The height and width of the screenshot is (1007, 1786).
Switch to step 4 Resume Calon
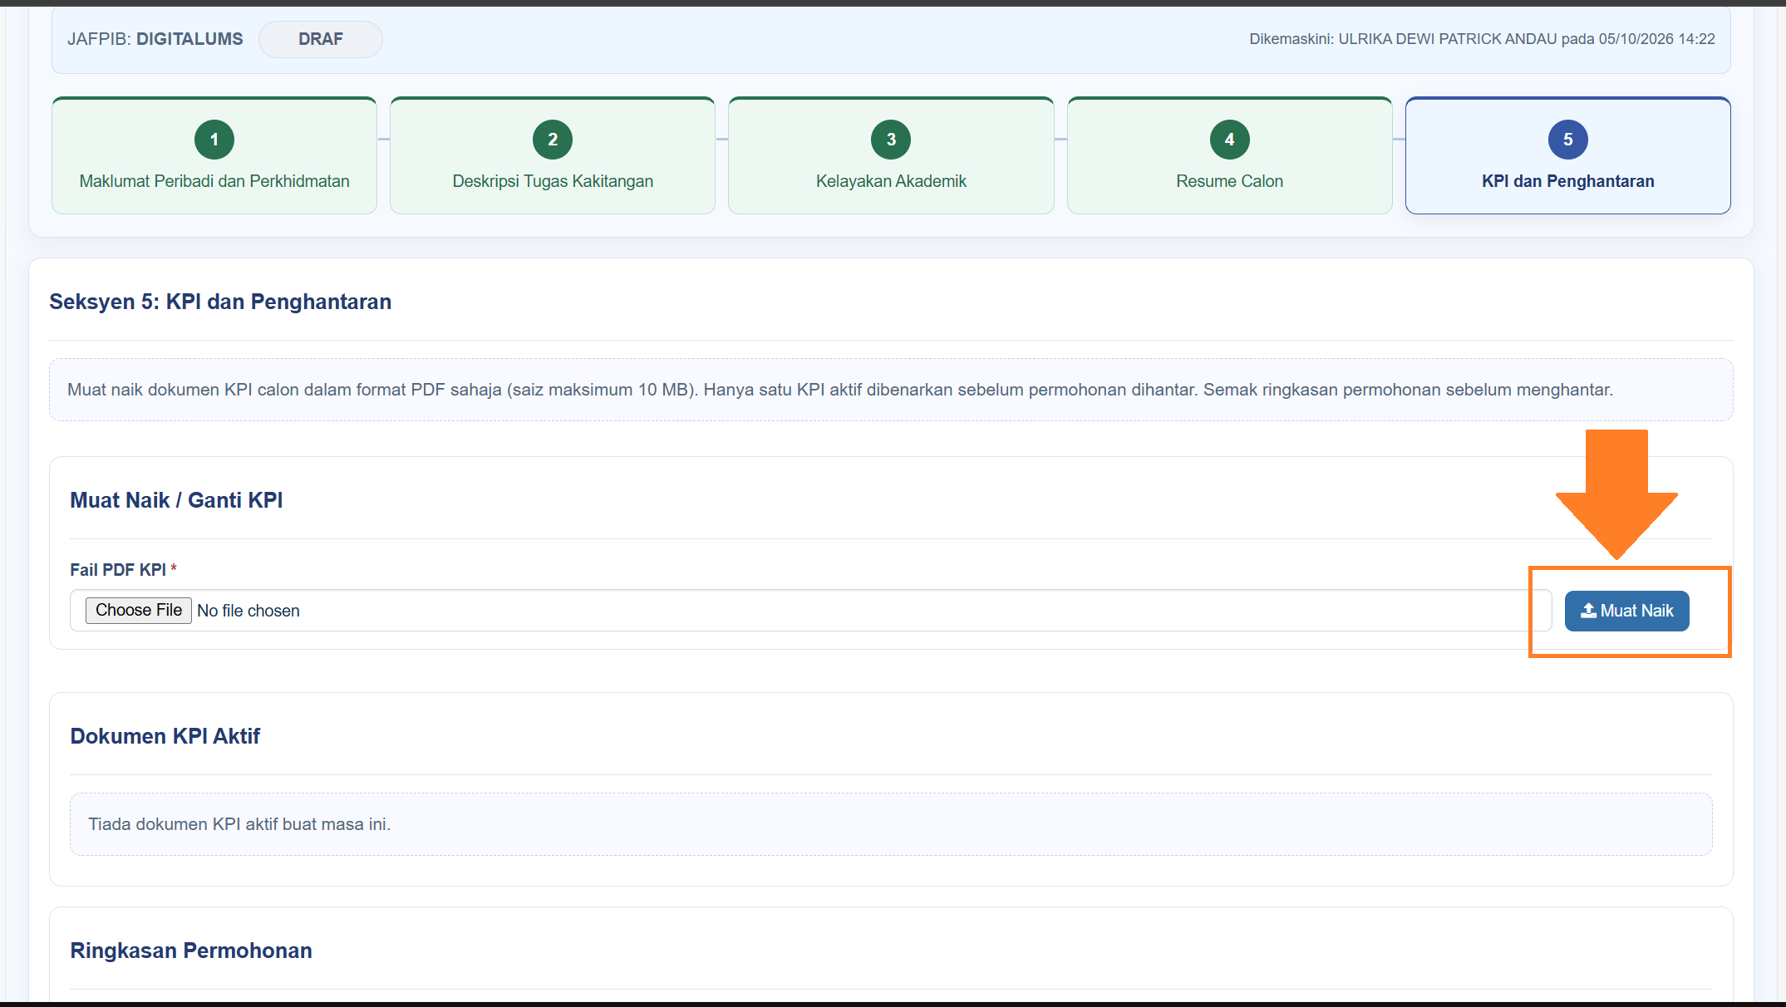coord(1229,156)
